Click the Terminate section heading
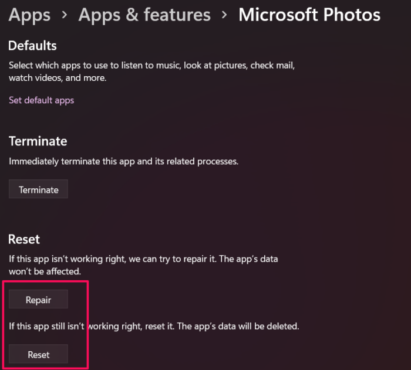Screen dimensions: 411x370 tap(38, 141)
